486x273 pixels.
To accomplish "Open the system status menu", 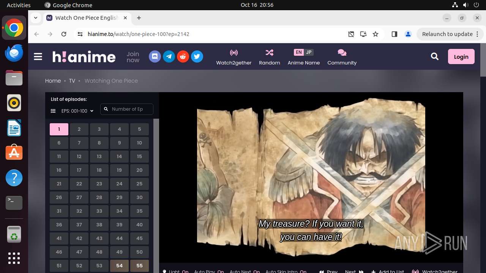I will coord(466,5).
